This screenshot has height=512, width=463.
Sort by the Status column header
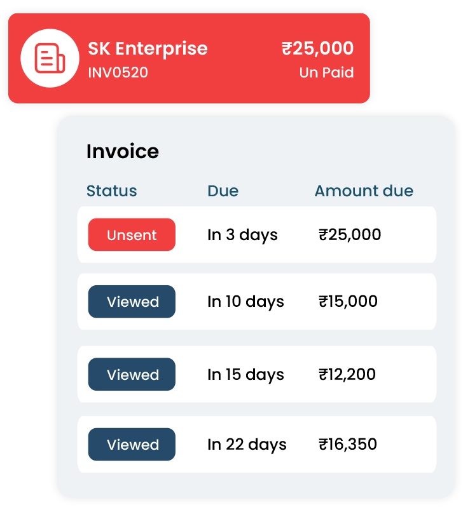[112, 191]
